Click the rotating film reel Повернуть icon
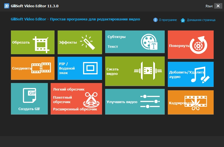This screenshot has height=147, width=224. [198, 45]
